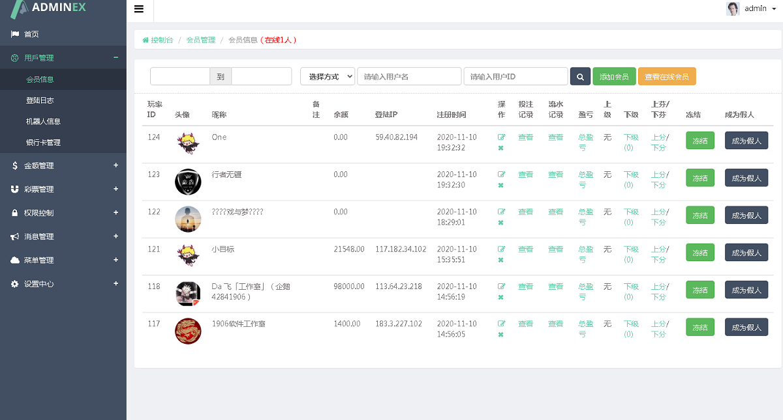Click 冻结 for player 117

coord(699,326)
